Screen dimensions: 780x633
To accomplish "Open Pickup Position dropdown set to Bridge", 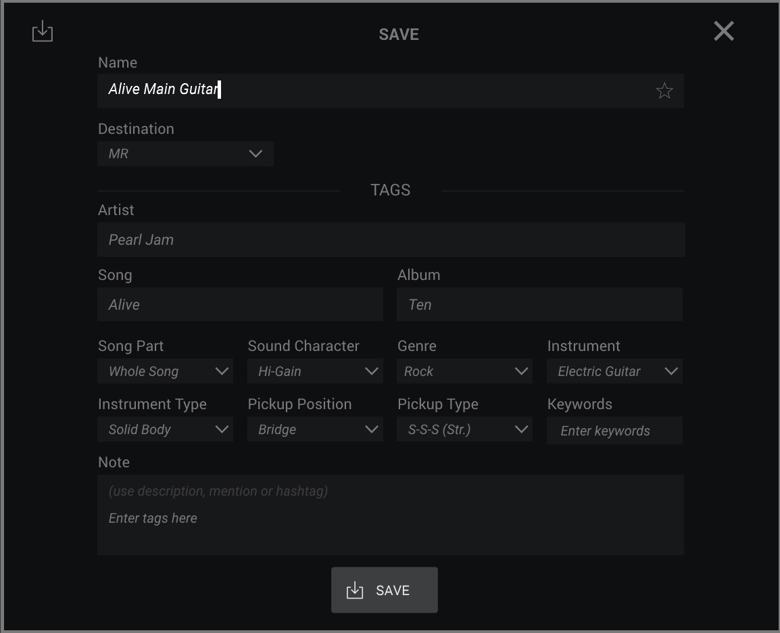I will click(315, 429).
